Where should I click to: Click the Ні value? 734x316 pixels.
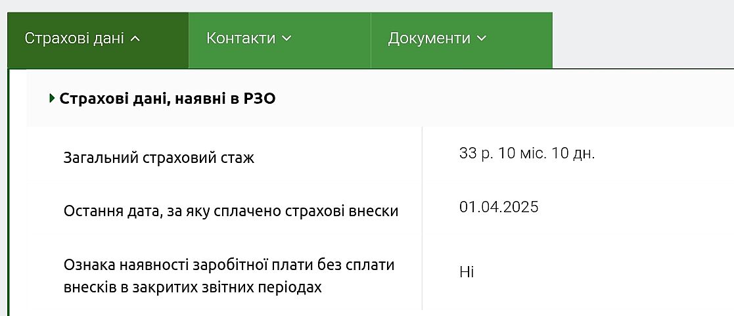pyautogui.click(x=467, y=272)
